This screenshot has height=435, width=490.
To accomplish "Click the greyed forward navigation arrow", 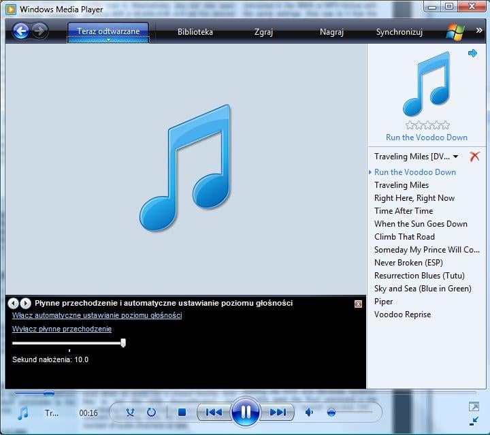I will click(x=39, y=31).
